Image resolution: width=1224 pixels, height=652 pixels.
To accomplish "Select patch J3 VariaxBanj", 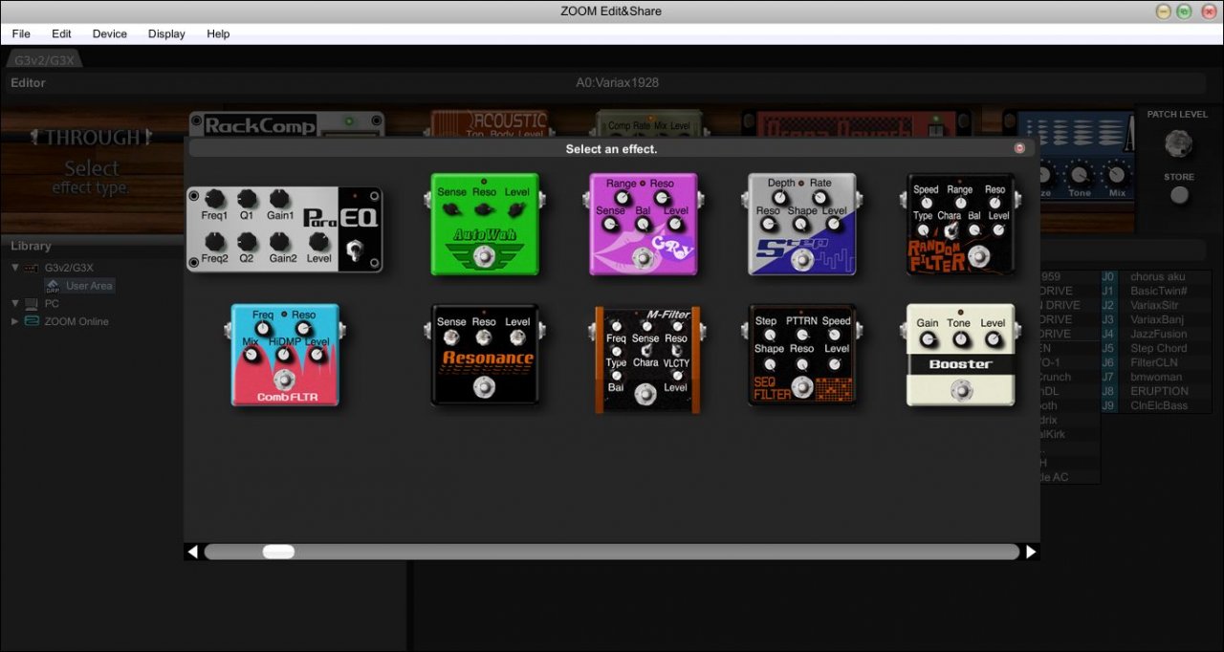I will pos(1156,319).
